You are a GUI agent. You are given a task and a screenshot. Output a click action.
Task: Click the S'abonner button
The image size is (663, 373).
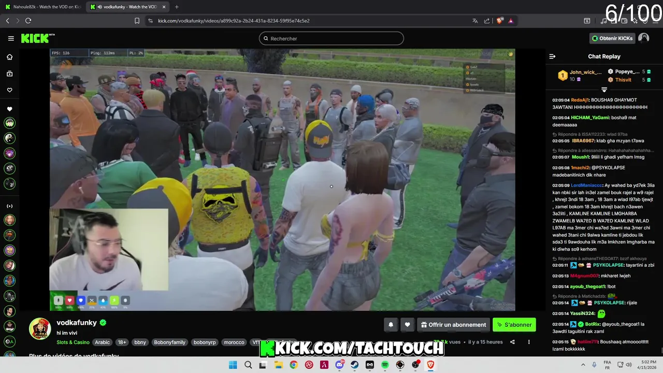tap(514, 325)
